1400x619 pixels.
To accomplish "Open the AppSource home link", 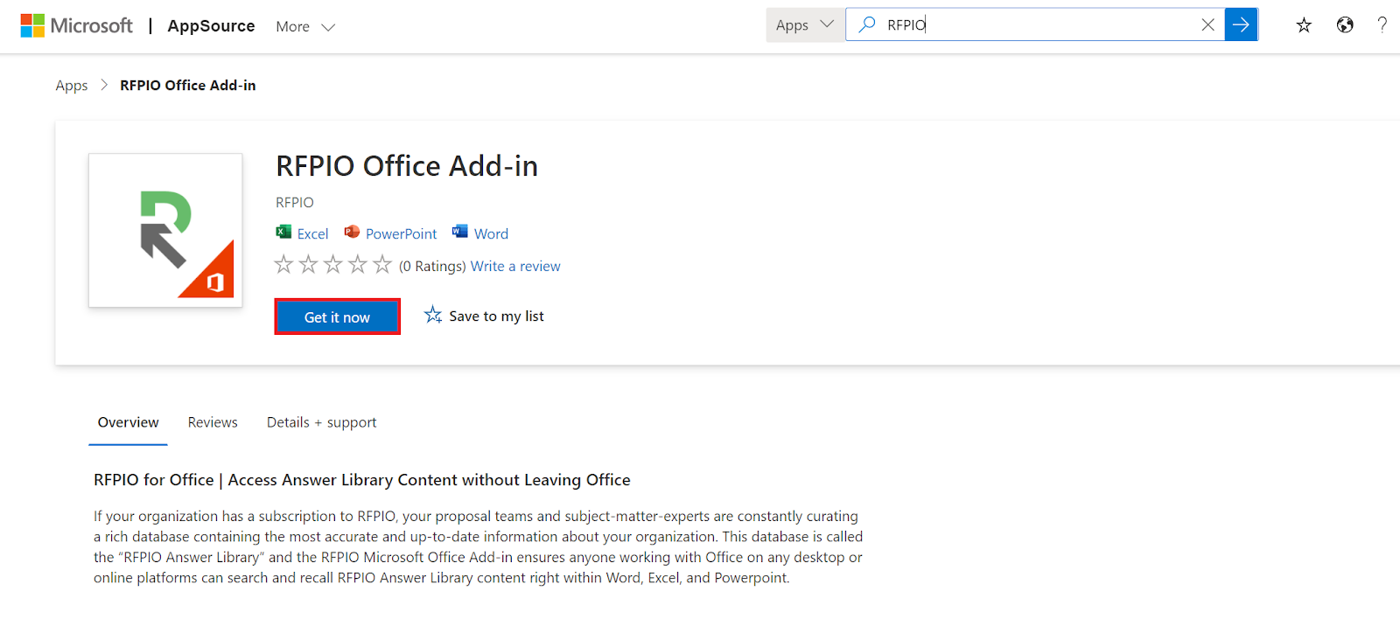I will click(x=211, y=26).
